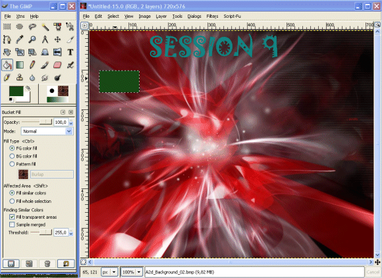Select the Bucket Fill tool
The width and height of the screenshot is (382, 278).
[7, 65]
